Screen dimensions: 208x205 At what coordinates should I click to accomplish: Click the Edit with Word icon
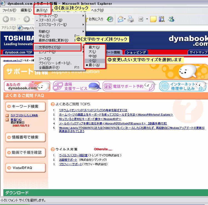pos(141,19)
